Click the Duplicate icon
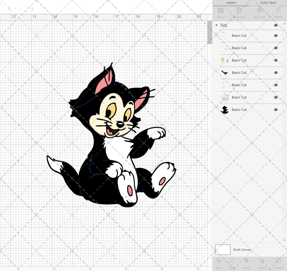Image resolution: width=287 pixels, height=271 pixels. click(259, 10)
